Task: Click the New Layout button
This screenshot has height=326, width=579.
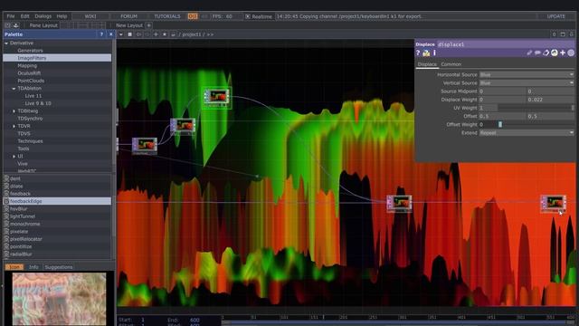Action: pos(129,25)
